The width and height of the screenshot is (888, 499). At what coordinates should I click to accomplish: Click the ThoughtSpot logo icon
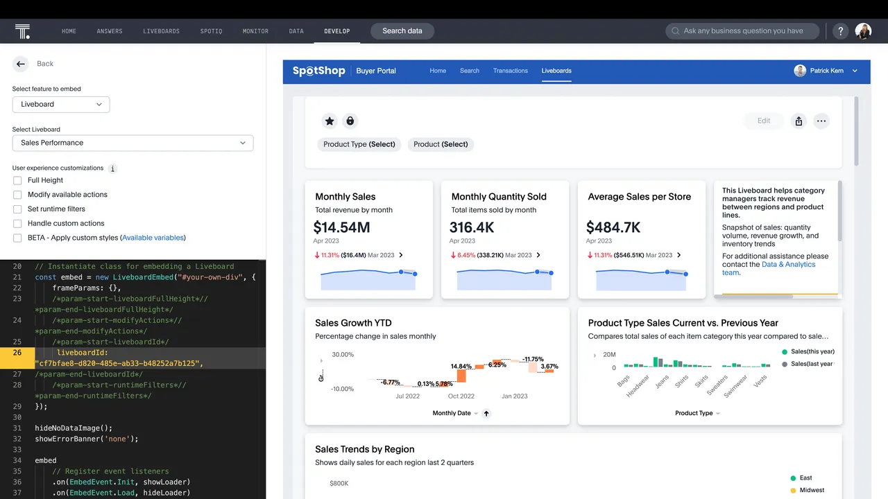pos(22,31)
